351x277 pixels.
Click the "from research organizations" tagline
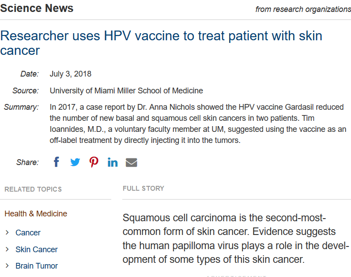point(303,9)
